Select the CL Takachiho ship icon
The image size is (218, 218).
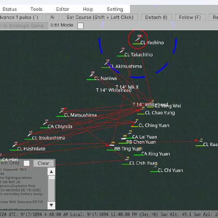click(x=122, y=51)
